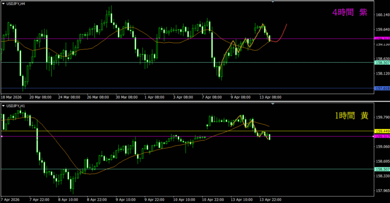Click the 30 Mar 08:00 time label
This screenshot has width=390, height=203.
pyautogui.click(x=126, y=98)
